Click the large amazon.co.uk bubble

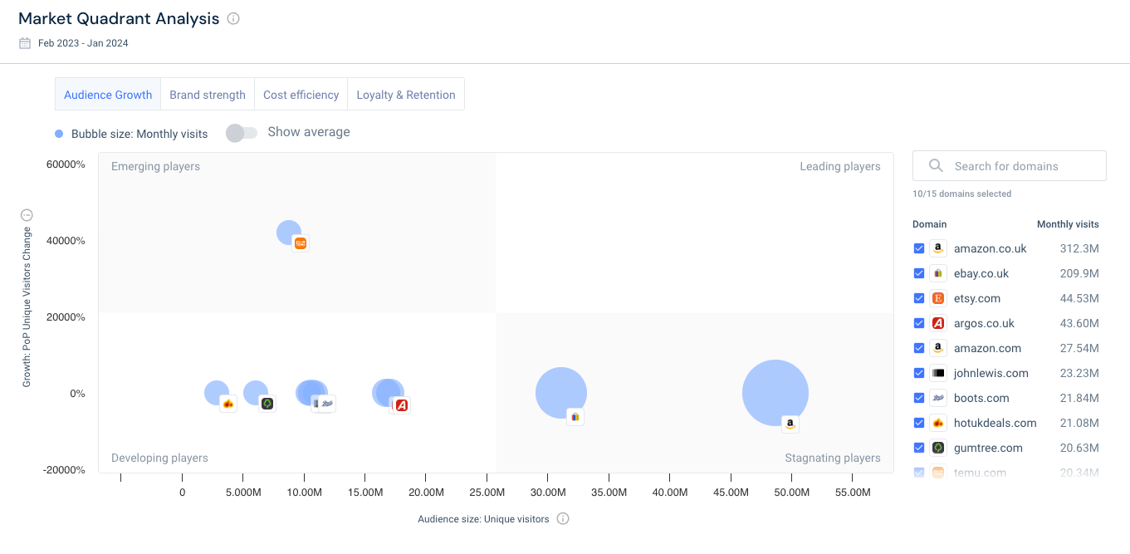[x=775, y=392]
